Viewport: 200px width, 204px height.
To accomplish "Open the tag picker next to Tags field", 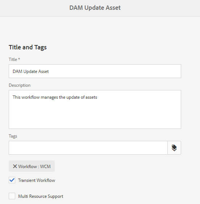I will tap(174, 148).
